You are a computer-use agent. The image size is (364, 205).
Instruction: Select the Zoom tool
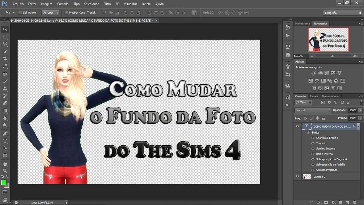(x=5, y=171)
